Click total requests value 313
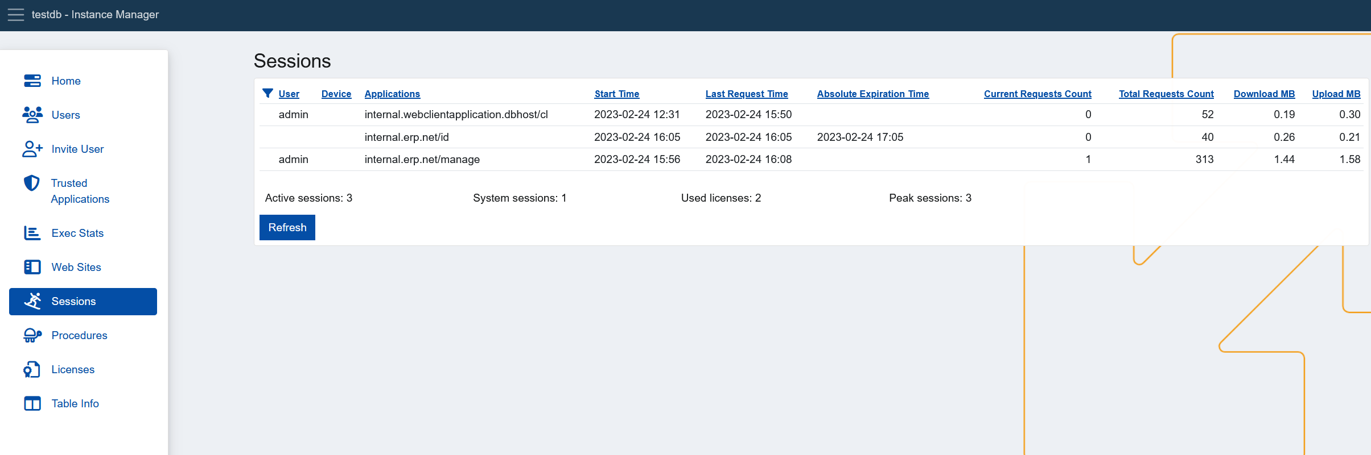Screen dimensions: 1371x455 point(1205,159)
